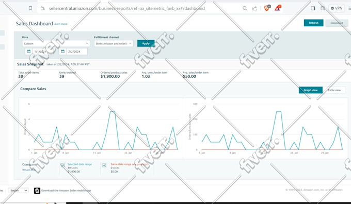Click the browser address bar URL
351x204 pixels.
[127, 8]
